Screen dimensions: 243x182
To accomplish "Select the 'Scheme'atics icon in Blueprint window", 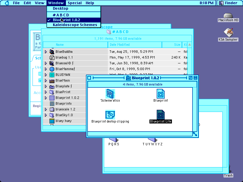I will (x=110, y=94).
